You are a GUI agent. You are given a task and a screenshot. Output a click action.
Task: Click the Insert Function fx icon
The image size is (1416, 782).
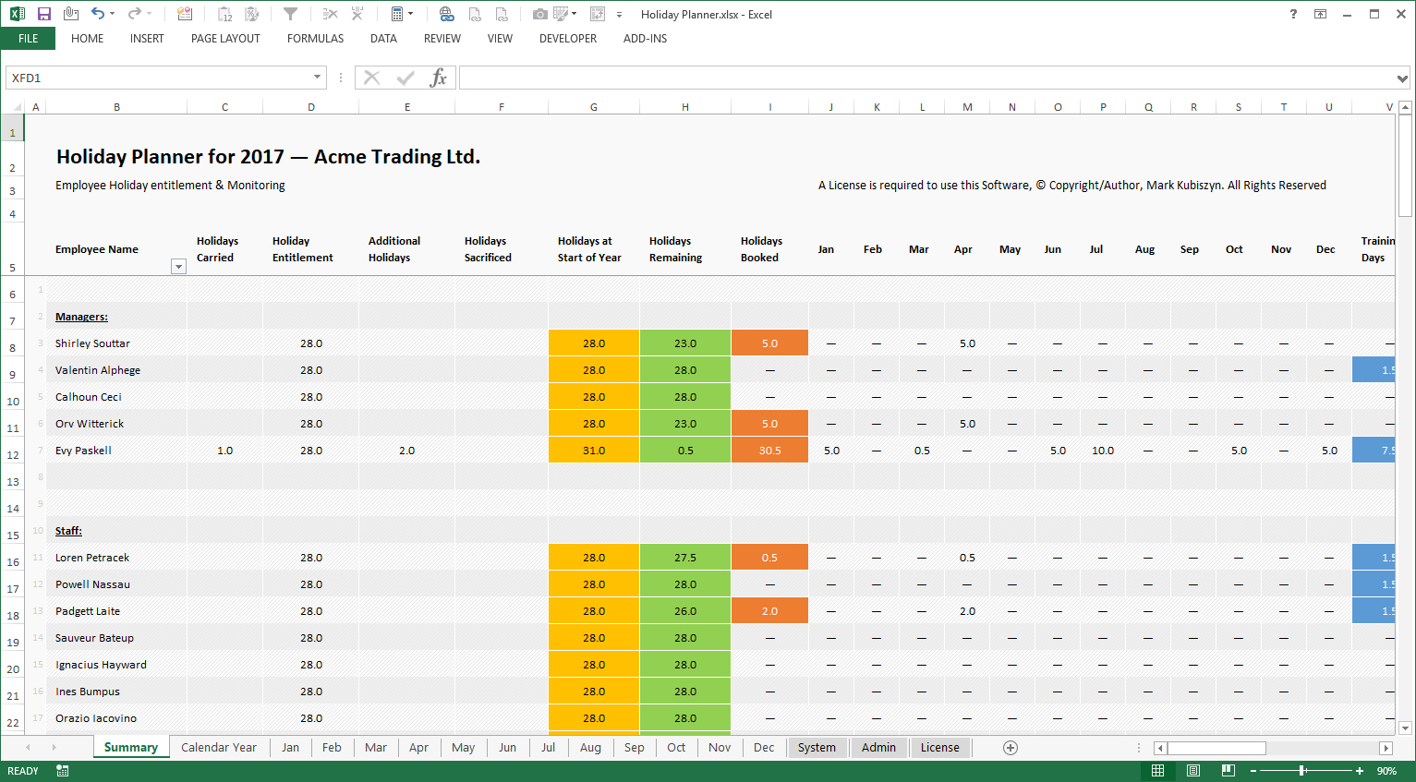[438, 78]
